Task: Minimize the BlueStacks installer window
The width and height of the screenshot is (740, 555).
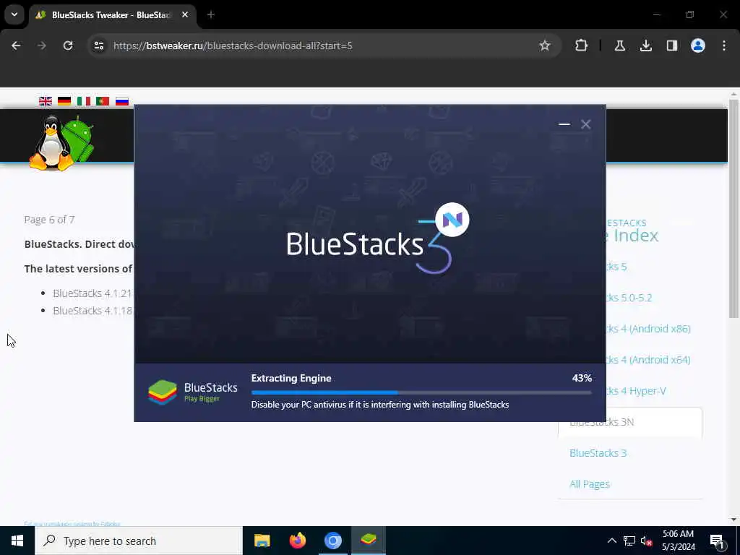Action: click(x=564, y=124)
